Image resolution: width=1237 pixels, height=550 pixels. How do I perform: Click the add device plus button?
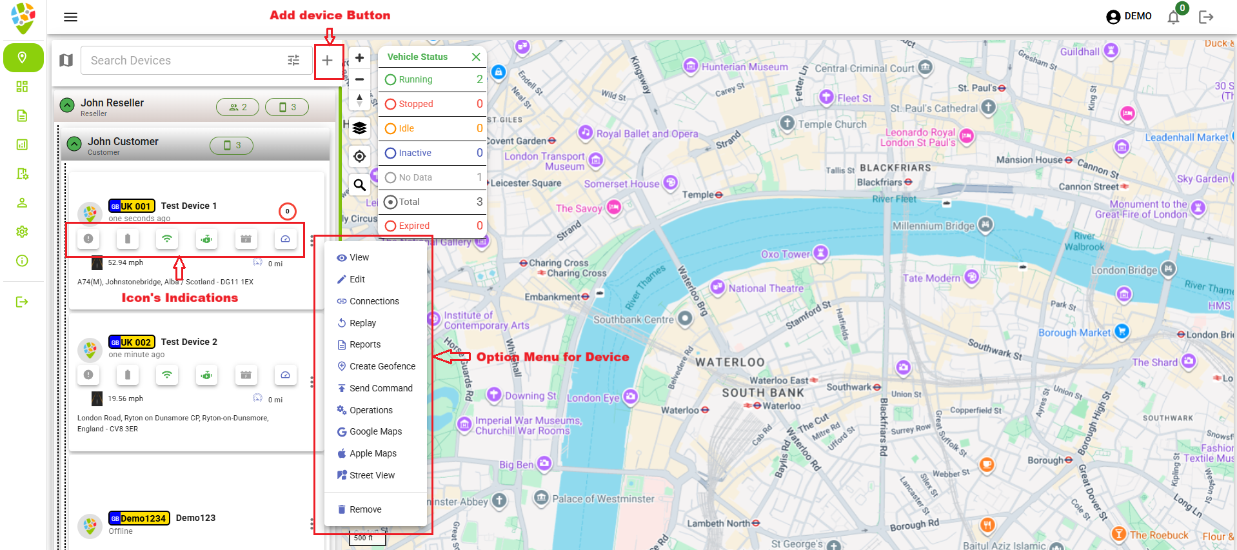[x=327, y=61]
